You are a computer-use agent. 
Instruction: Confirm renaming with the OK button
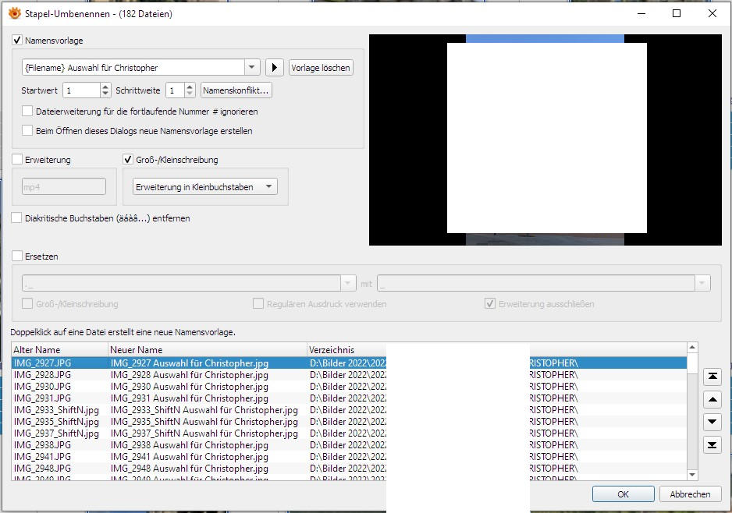pyautogui.click(x=624, y=494)
